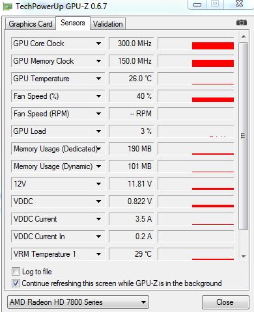
Task: Click the scroll down arrow
Action: (x=244, y=256)
